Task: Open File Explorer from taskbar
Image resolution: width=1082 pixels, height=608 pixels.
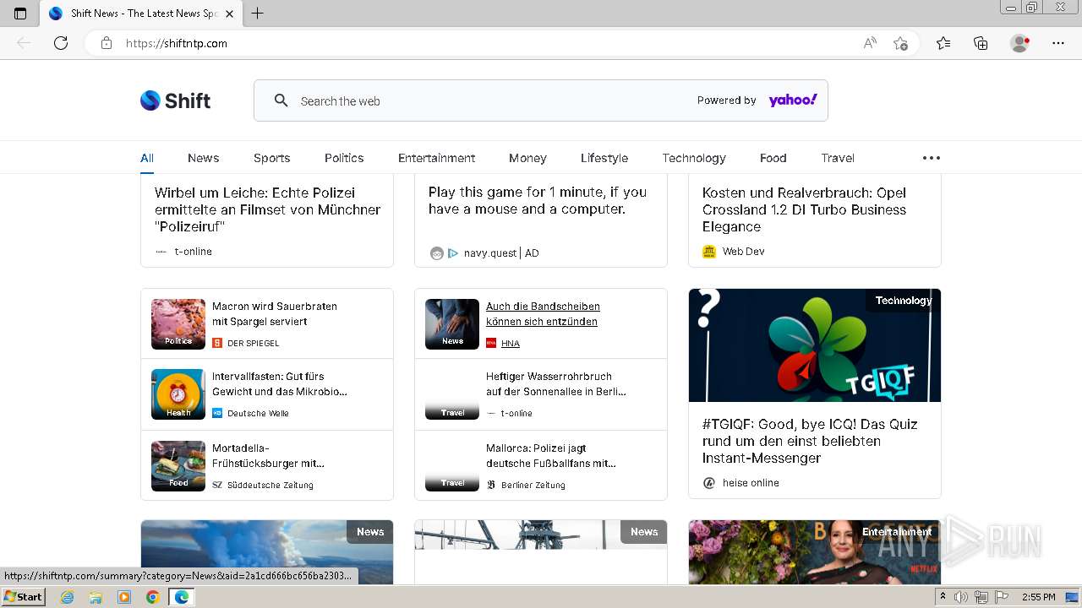Action: pyautogui.click(x=96, y=597)
